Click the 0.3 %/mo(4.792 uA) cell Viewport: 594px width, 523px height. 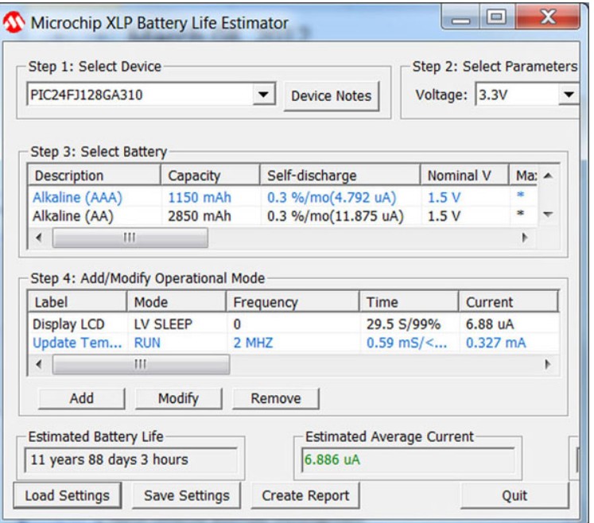pos(332,197)
